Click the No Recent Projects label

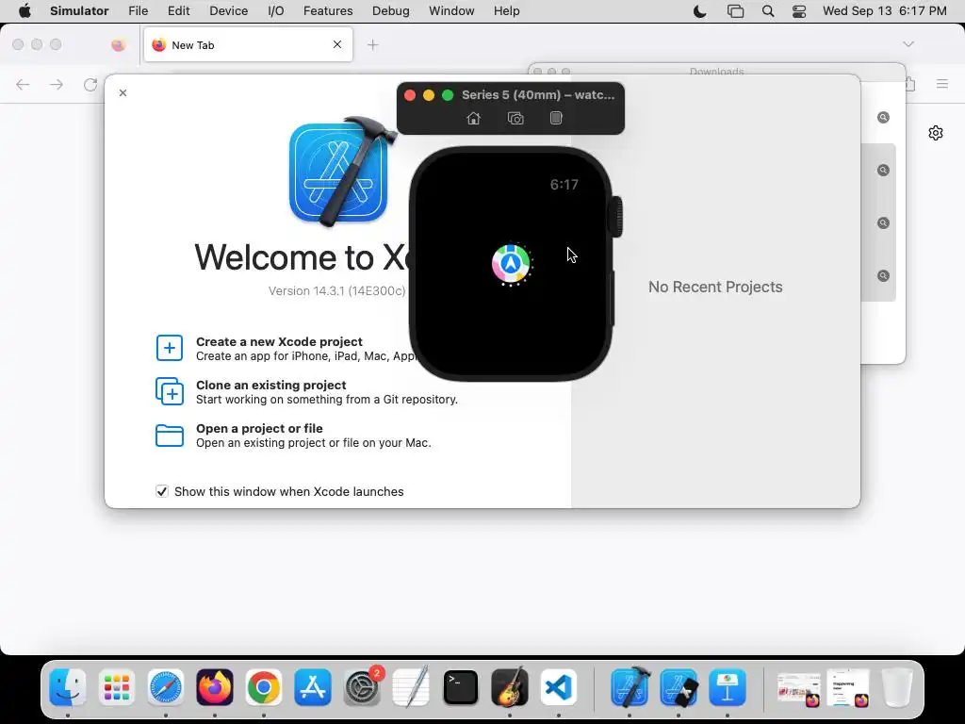(715, 287)
